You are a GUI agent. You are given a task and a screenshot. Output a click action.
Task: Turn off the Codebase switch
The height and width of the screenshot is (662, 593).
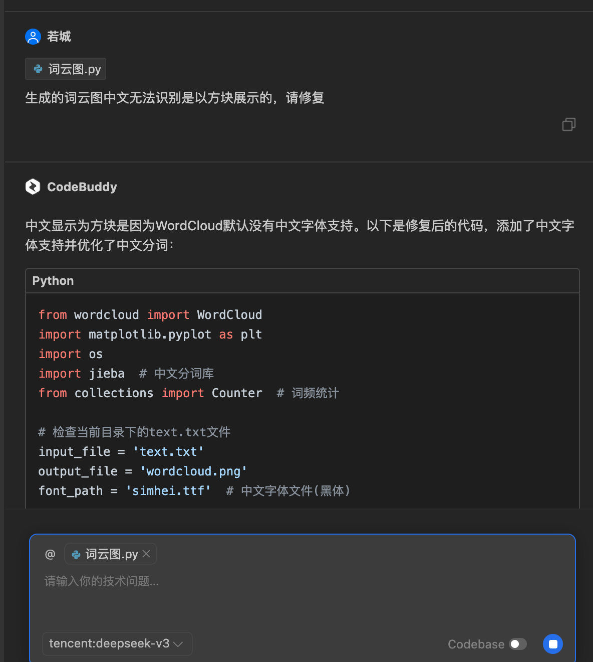coord(517,644)
